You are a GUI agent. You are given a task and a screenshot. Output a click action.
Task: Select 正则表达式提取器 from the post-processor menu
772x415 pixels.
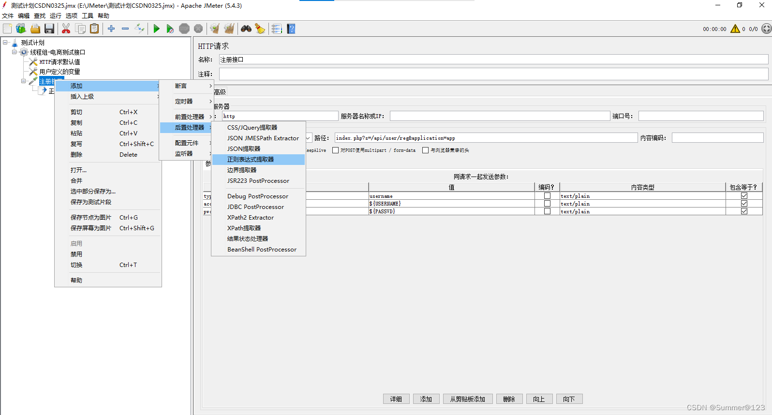259,160
